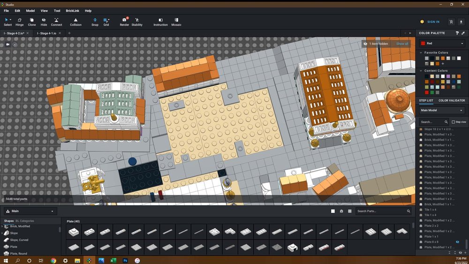Pick the white swatch in Favorite Colors

tap(459, 58)
